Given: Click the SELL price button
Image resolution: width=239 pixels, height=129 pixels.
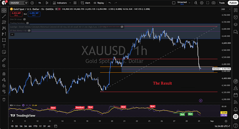Looking at the screenshot, I should pyautogui.click(x=16, y=14).
